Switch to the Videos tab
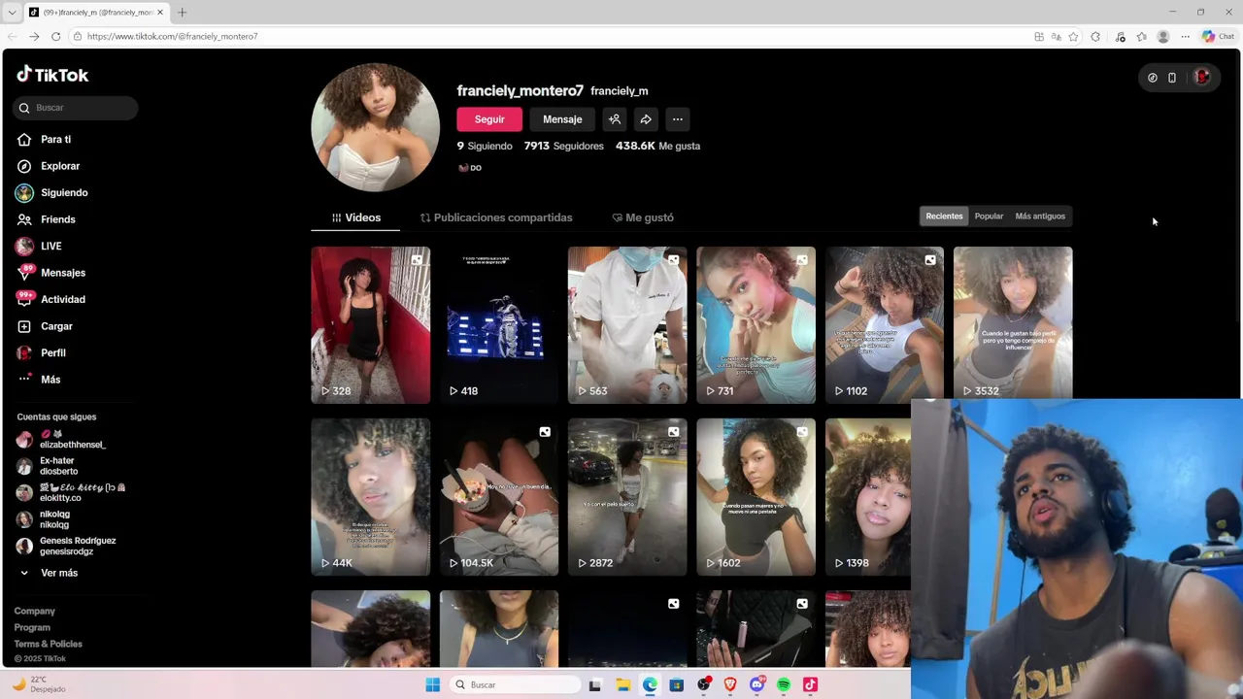The image size is (1243, 699). (355, 217)
